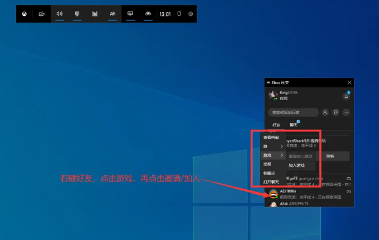Select the friend row Afuli

309,204
